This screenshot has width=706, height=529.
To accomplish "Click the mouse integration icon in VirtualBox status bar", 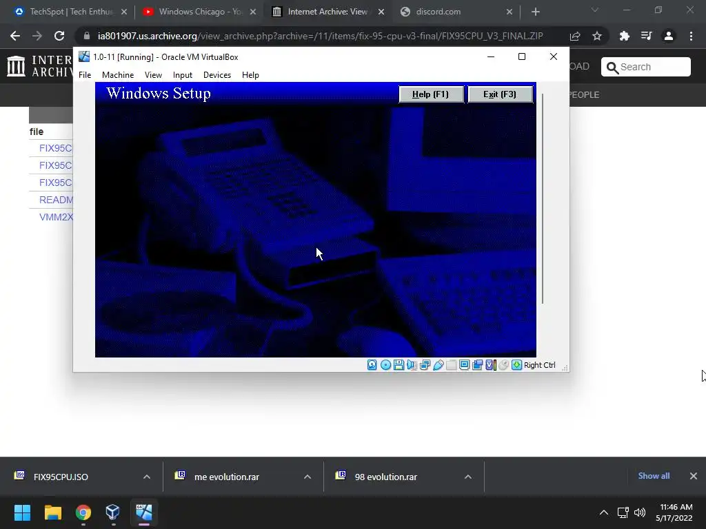I will tap(504, 365).
